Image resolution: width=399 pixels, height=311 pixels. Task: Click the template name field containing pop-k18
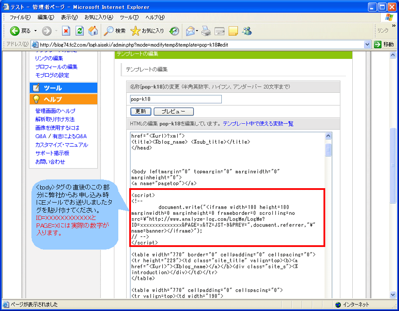pos(176,99)
